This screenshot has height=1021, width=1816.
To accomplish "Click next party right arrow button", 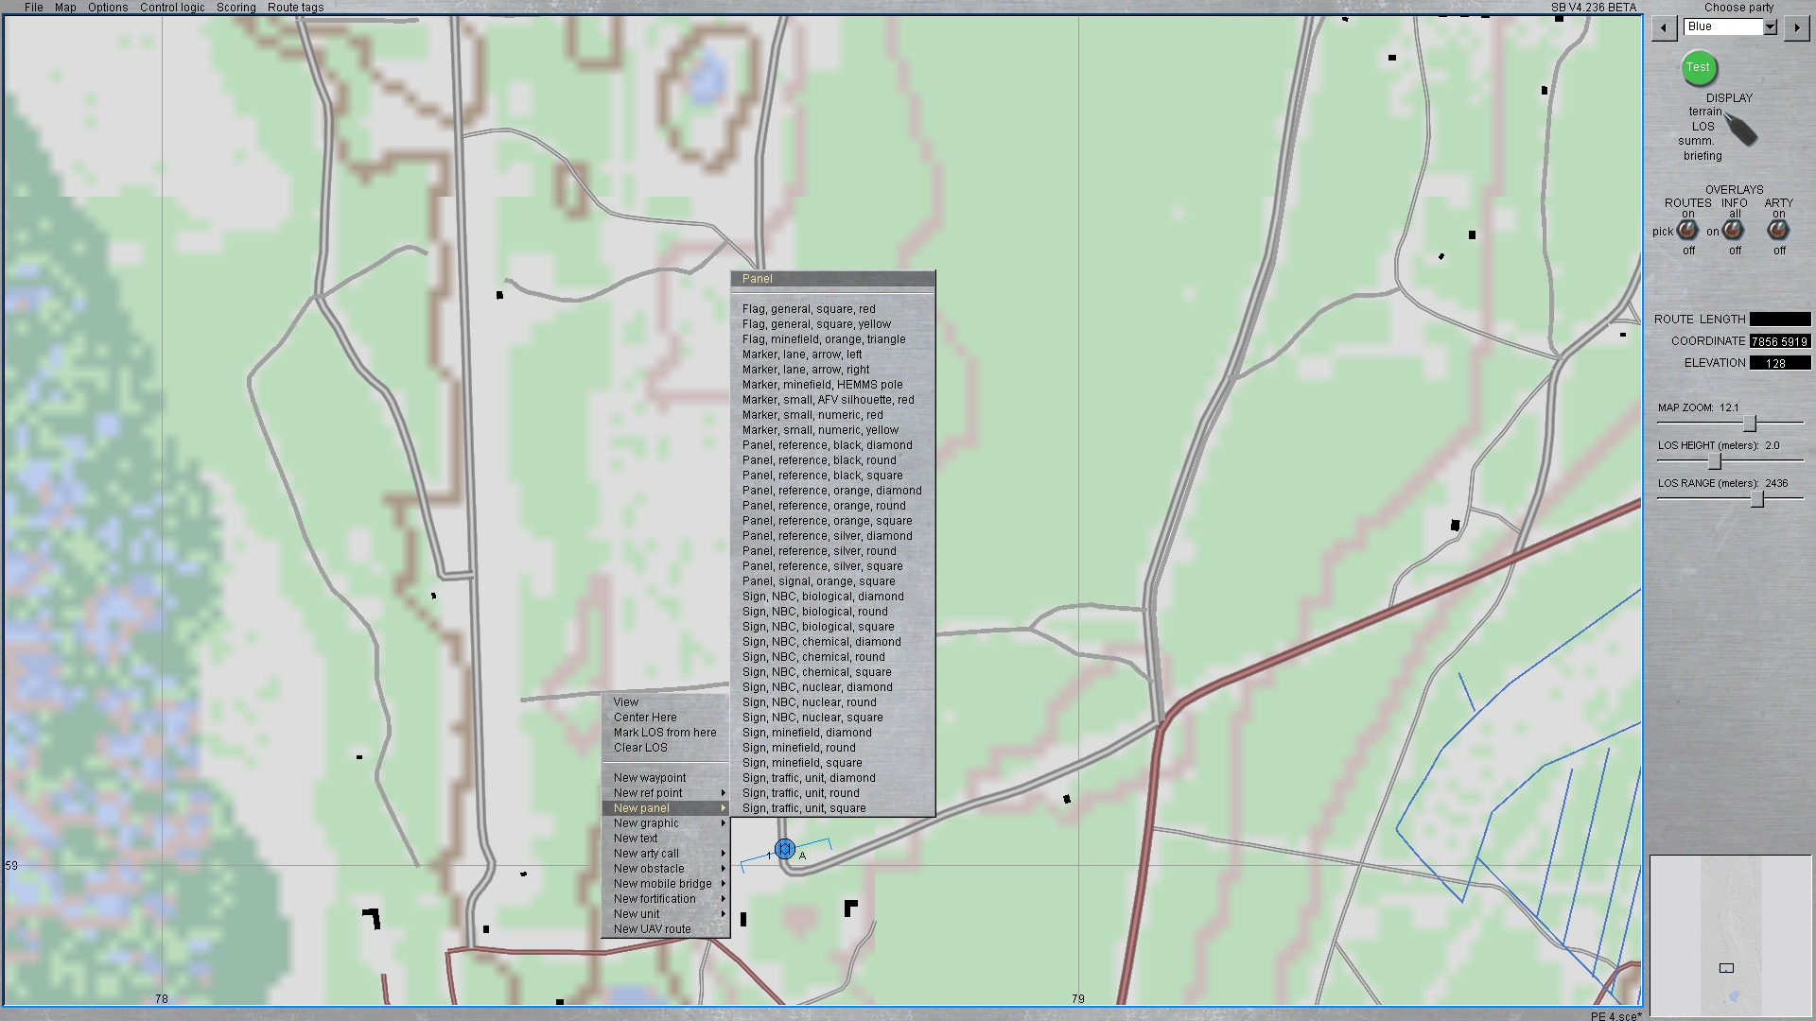I will [x=1796, y=27].
